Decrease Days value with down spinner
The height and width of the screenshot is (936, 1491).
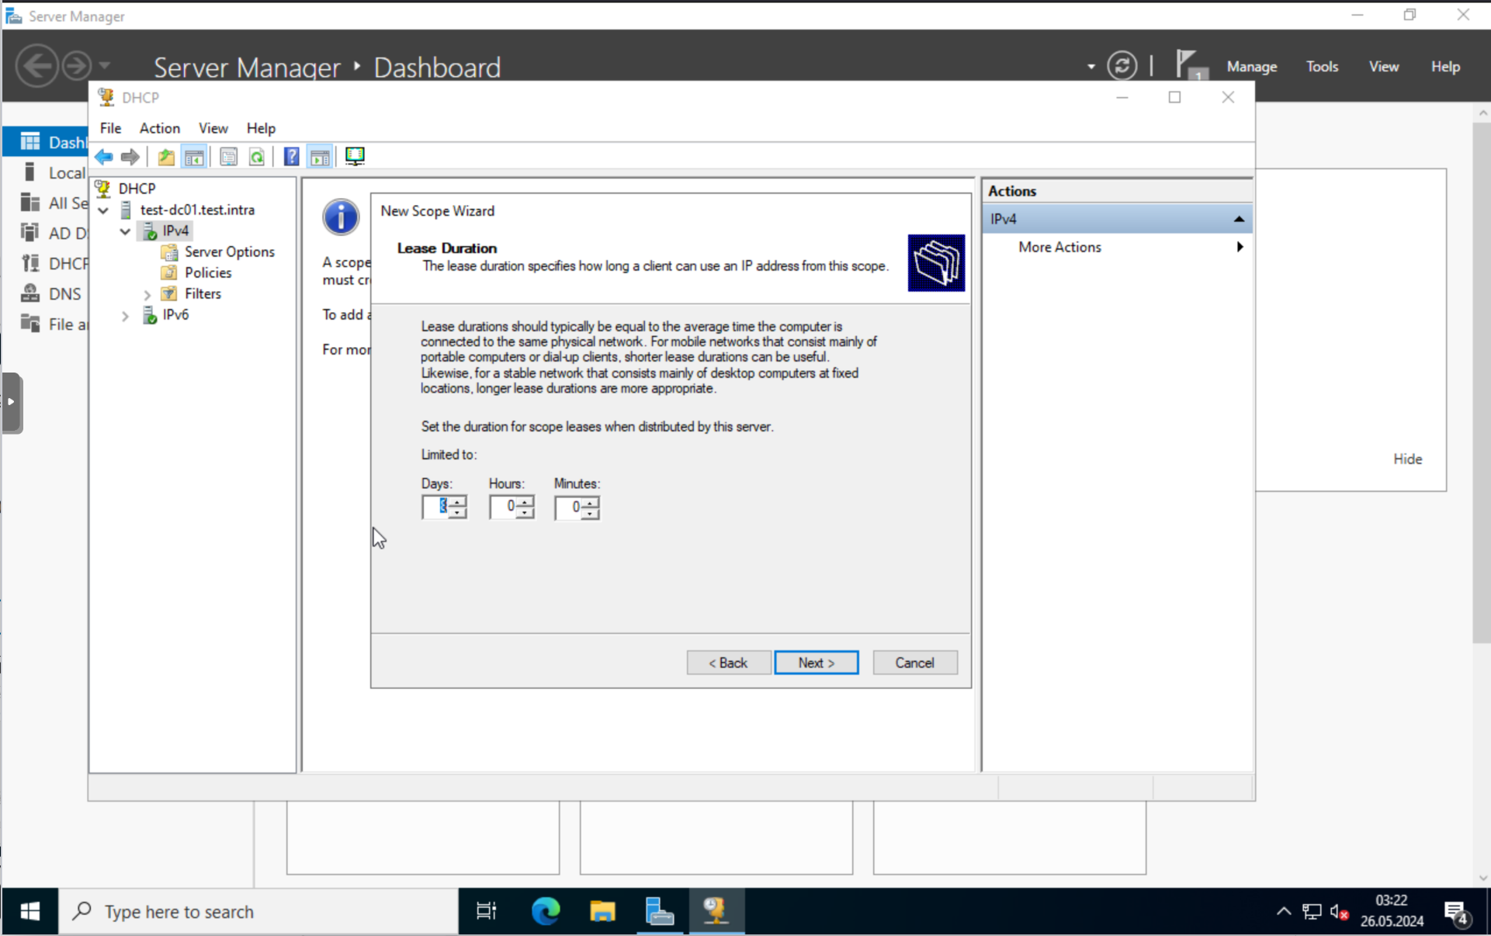(458, 513)
